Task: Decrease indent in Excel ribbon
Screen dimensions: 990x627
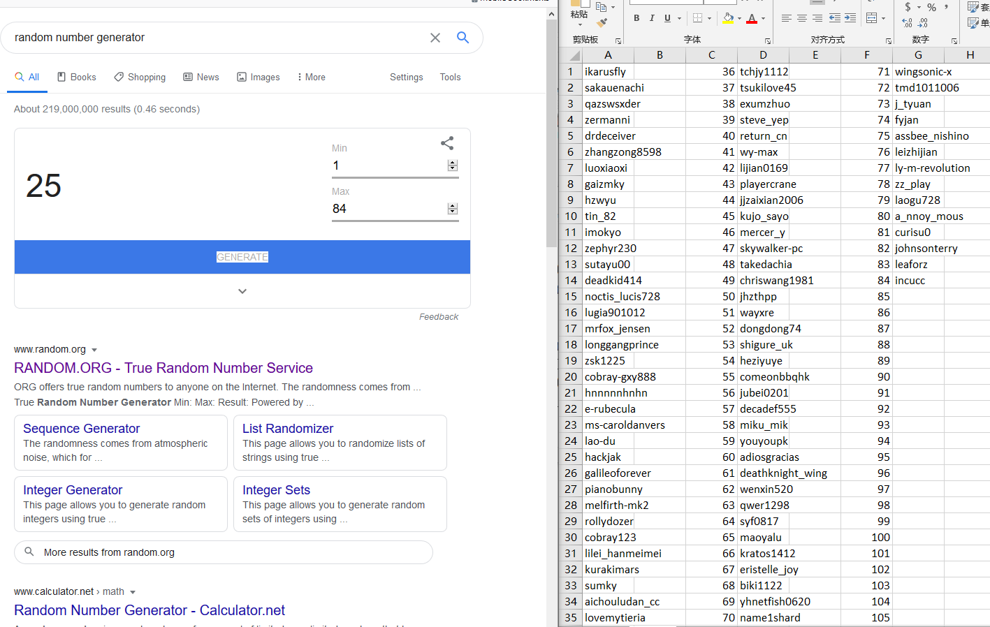Action: click(x=835, y=18)
